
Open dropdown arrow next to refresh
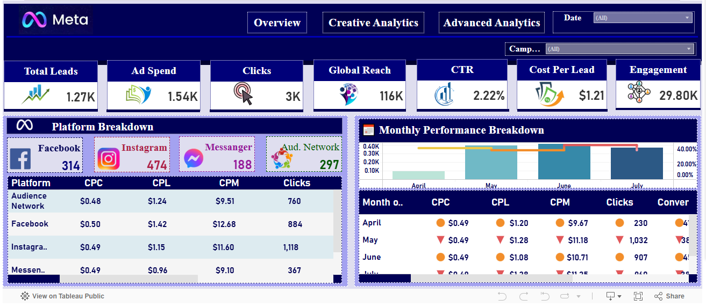tap(579, 296)
